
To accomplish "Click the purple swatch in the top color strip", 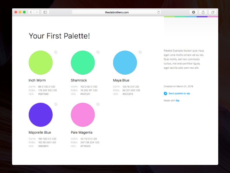I will [202, 16].
